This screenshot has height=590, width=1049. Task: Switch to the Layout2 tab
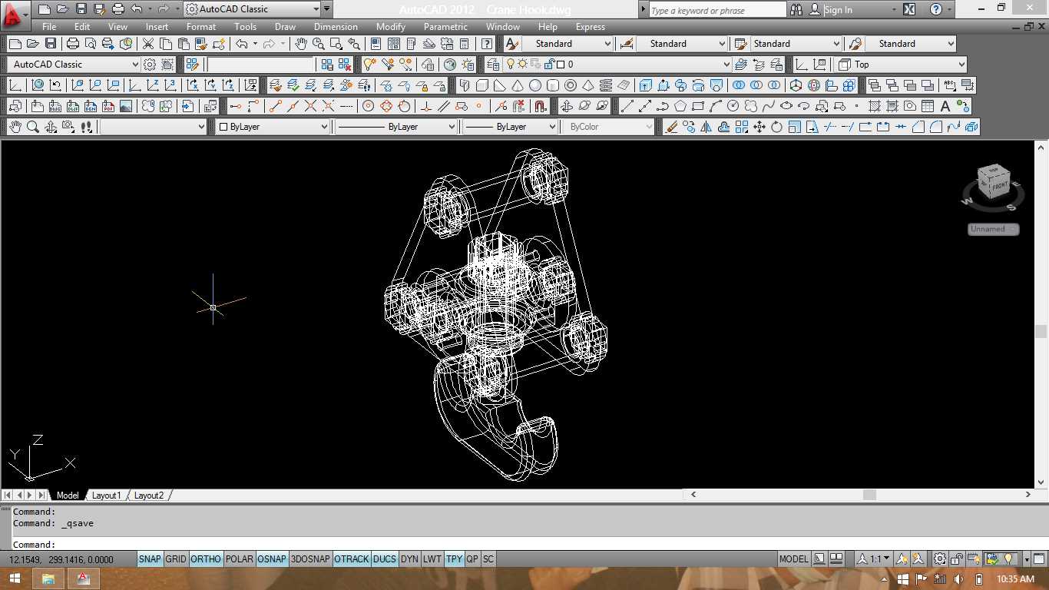point(149,496)
